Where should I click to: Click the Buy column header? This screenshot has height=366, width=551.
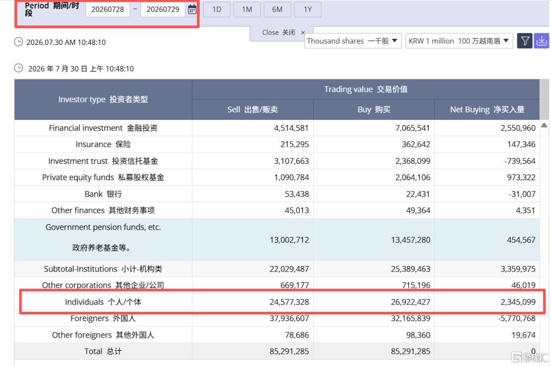374,110
